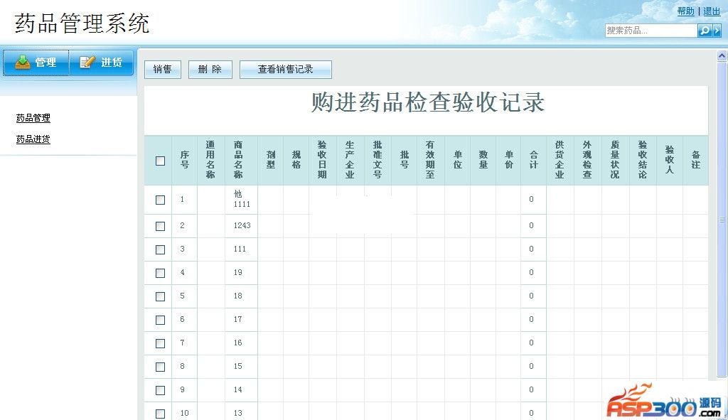Click the 备注 column header
The width and height of the screenshot is (728, 420).
[695, 160]
